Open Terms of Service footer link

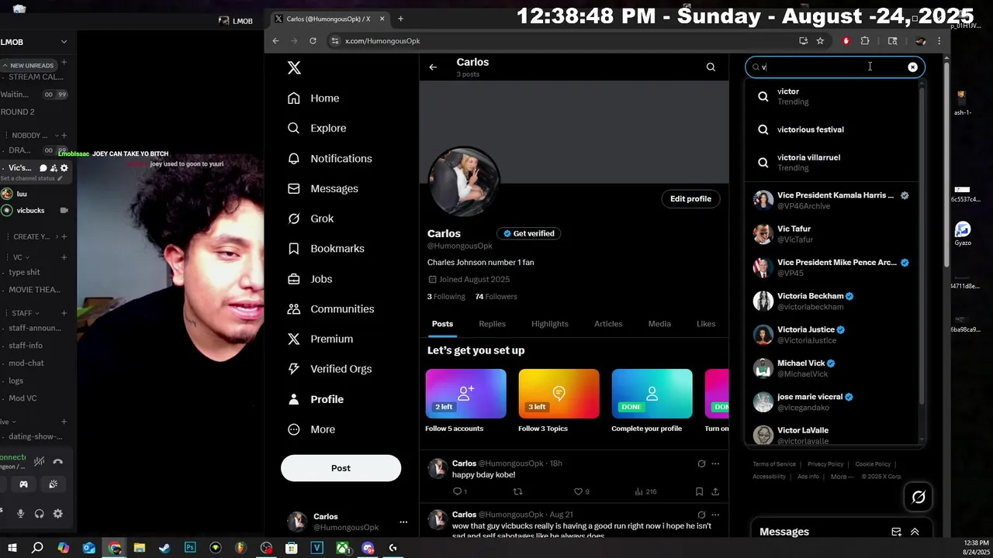point(774,464)
